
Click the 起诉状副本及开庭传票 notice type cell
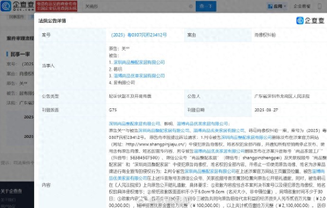130,96
